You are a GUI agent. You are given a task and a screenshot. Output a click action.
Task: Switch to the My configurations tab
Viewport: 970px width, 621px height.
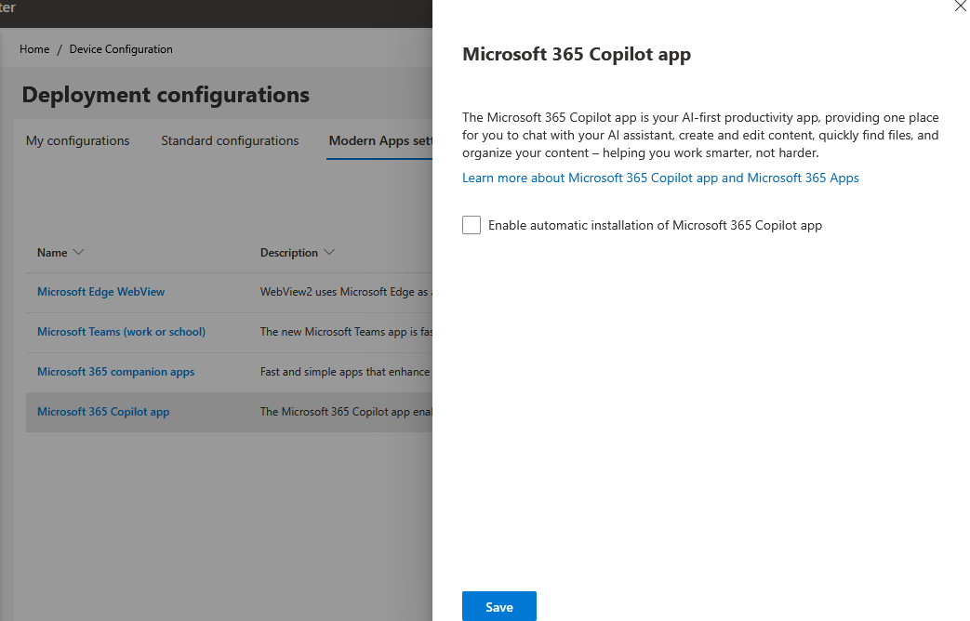click(x=77, y=141)
